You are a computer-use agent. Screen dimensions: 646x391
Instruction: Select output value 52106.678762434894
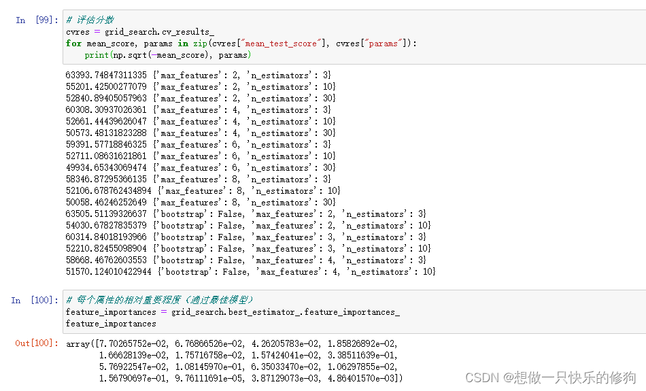click(108, 190)
